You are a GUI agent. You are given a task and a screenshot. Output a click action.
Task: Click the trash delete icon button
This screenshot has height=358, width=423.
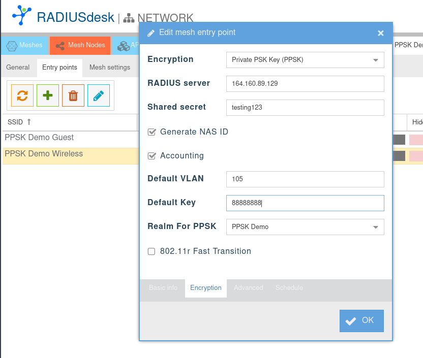coord(73,95)
